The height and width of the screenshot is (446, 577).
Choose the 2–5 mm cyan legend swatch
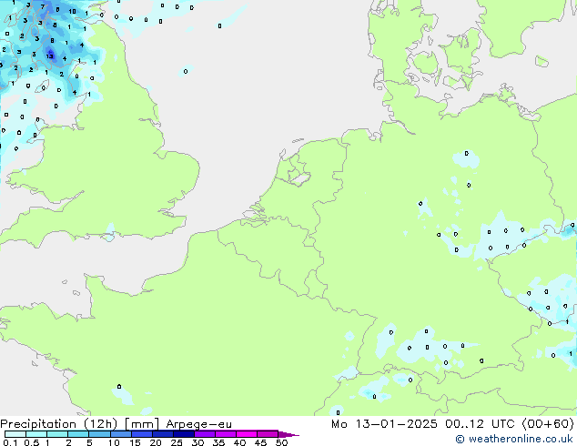(78, 434)
